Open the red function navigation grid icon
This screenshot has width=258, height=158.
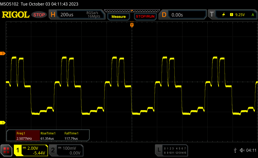coord(7,150)
